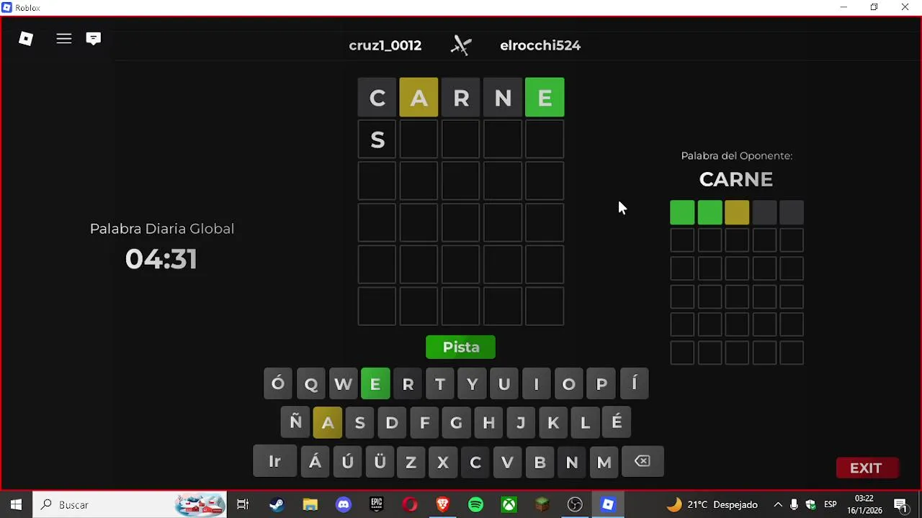The image size is (922, 518).
Task: Tap the I key
Action: point(537,384)
